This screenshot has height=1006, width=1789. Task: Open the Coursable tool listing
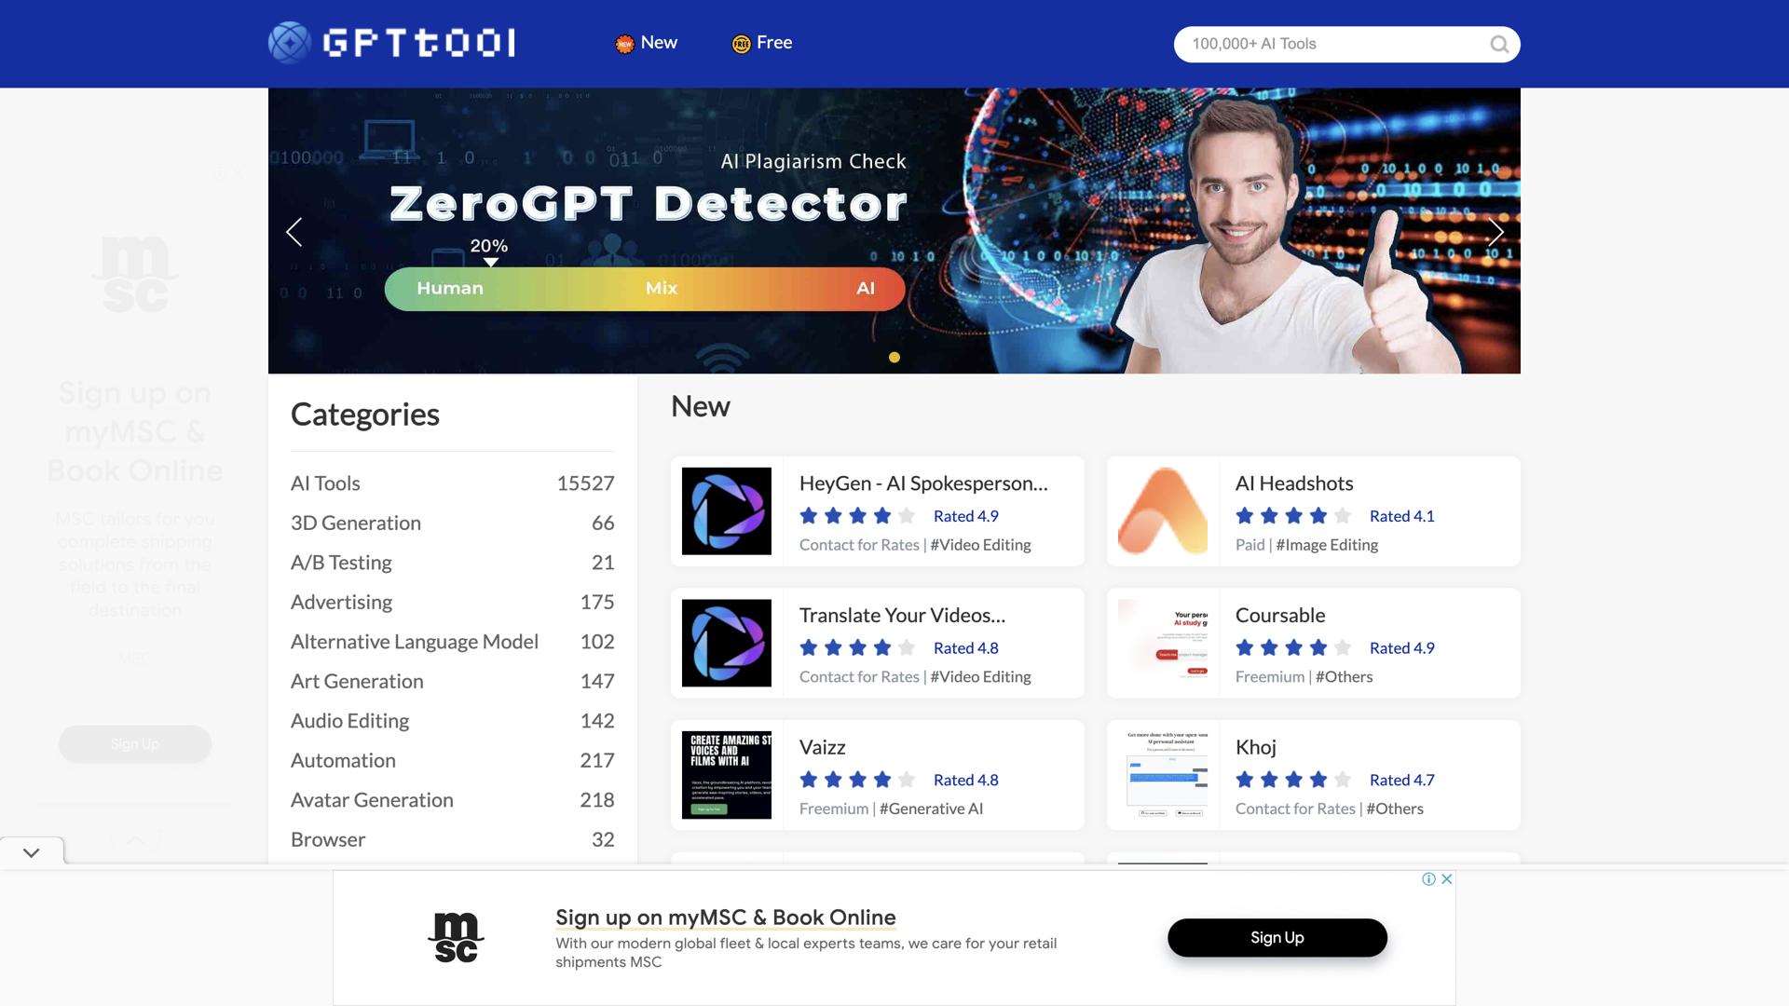pyautogui.click(x=1279, y=616)
